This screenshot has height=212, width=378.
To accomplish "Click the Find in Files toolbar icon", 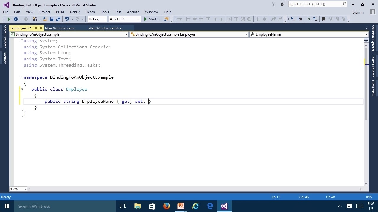I will [166, 19].
